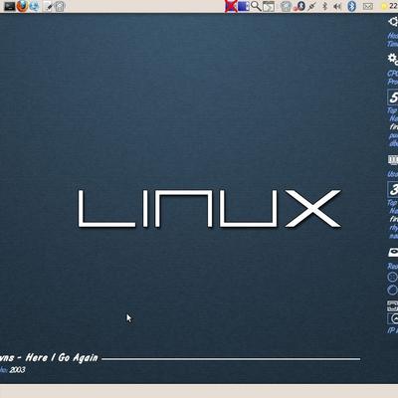Open the volume speaker indicator
The width and height of the screenshot is (398, 398).
[337, 6]
